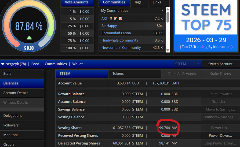The image size is (240, 147).
Task: Open Account Details in the sidebar
Action: click(22, 93)
